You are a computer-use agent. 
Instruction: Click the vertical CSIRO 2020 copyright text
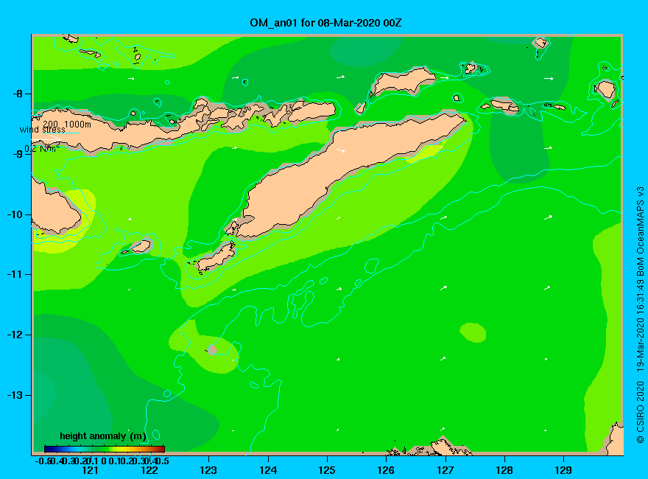pos(640,315)
